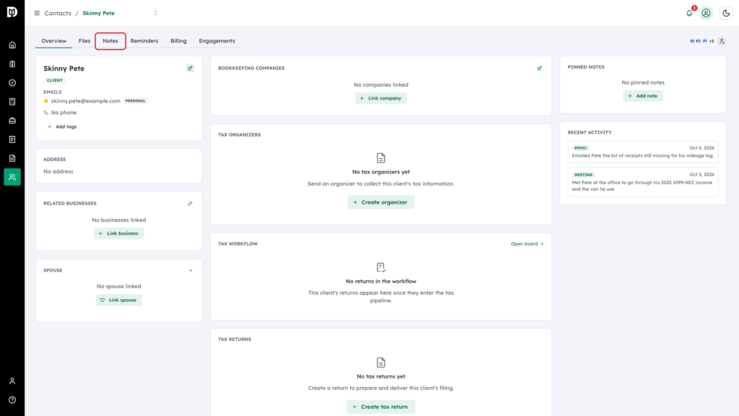Open the Engagements tab
Image resolution: width=739 pixels, height=416 pixels.
tap(217, 41)
